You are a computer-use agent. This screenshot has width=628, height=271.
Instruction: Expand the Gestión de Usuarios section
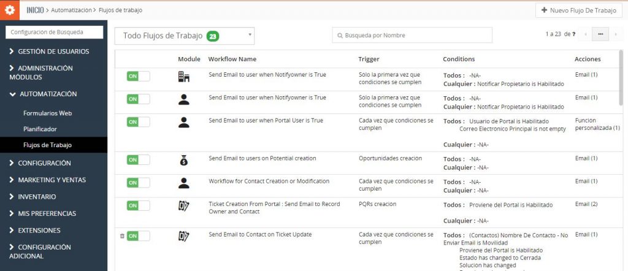[53, 52]
